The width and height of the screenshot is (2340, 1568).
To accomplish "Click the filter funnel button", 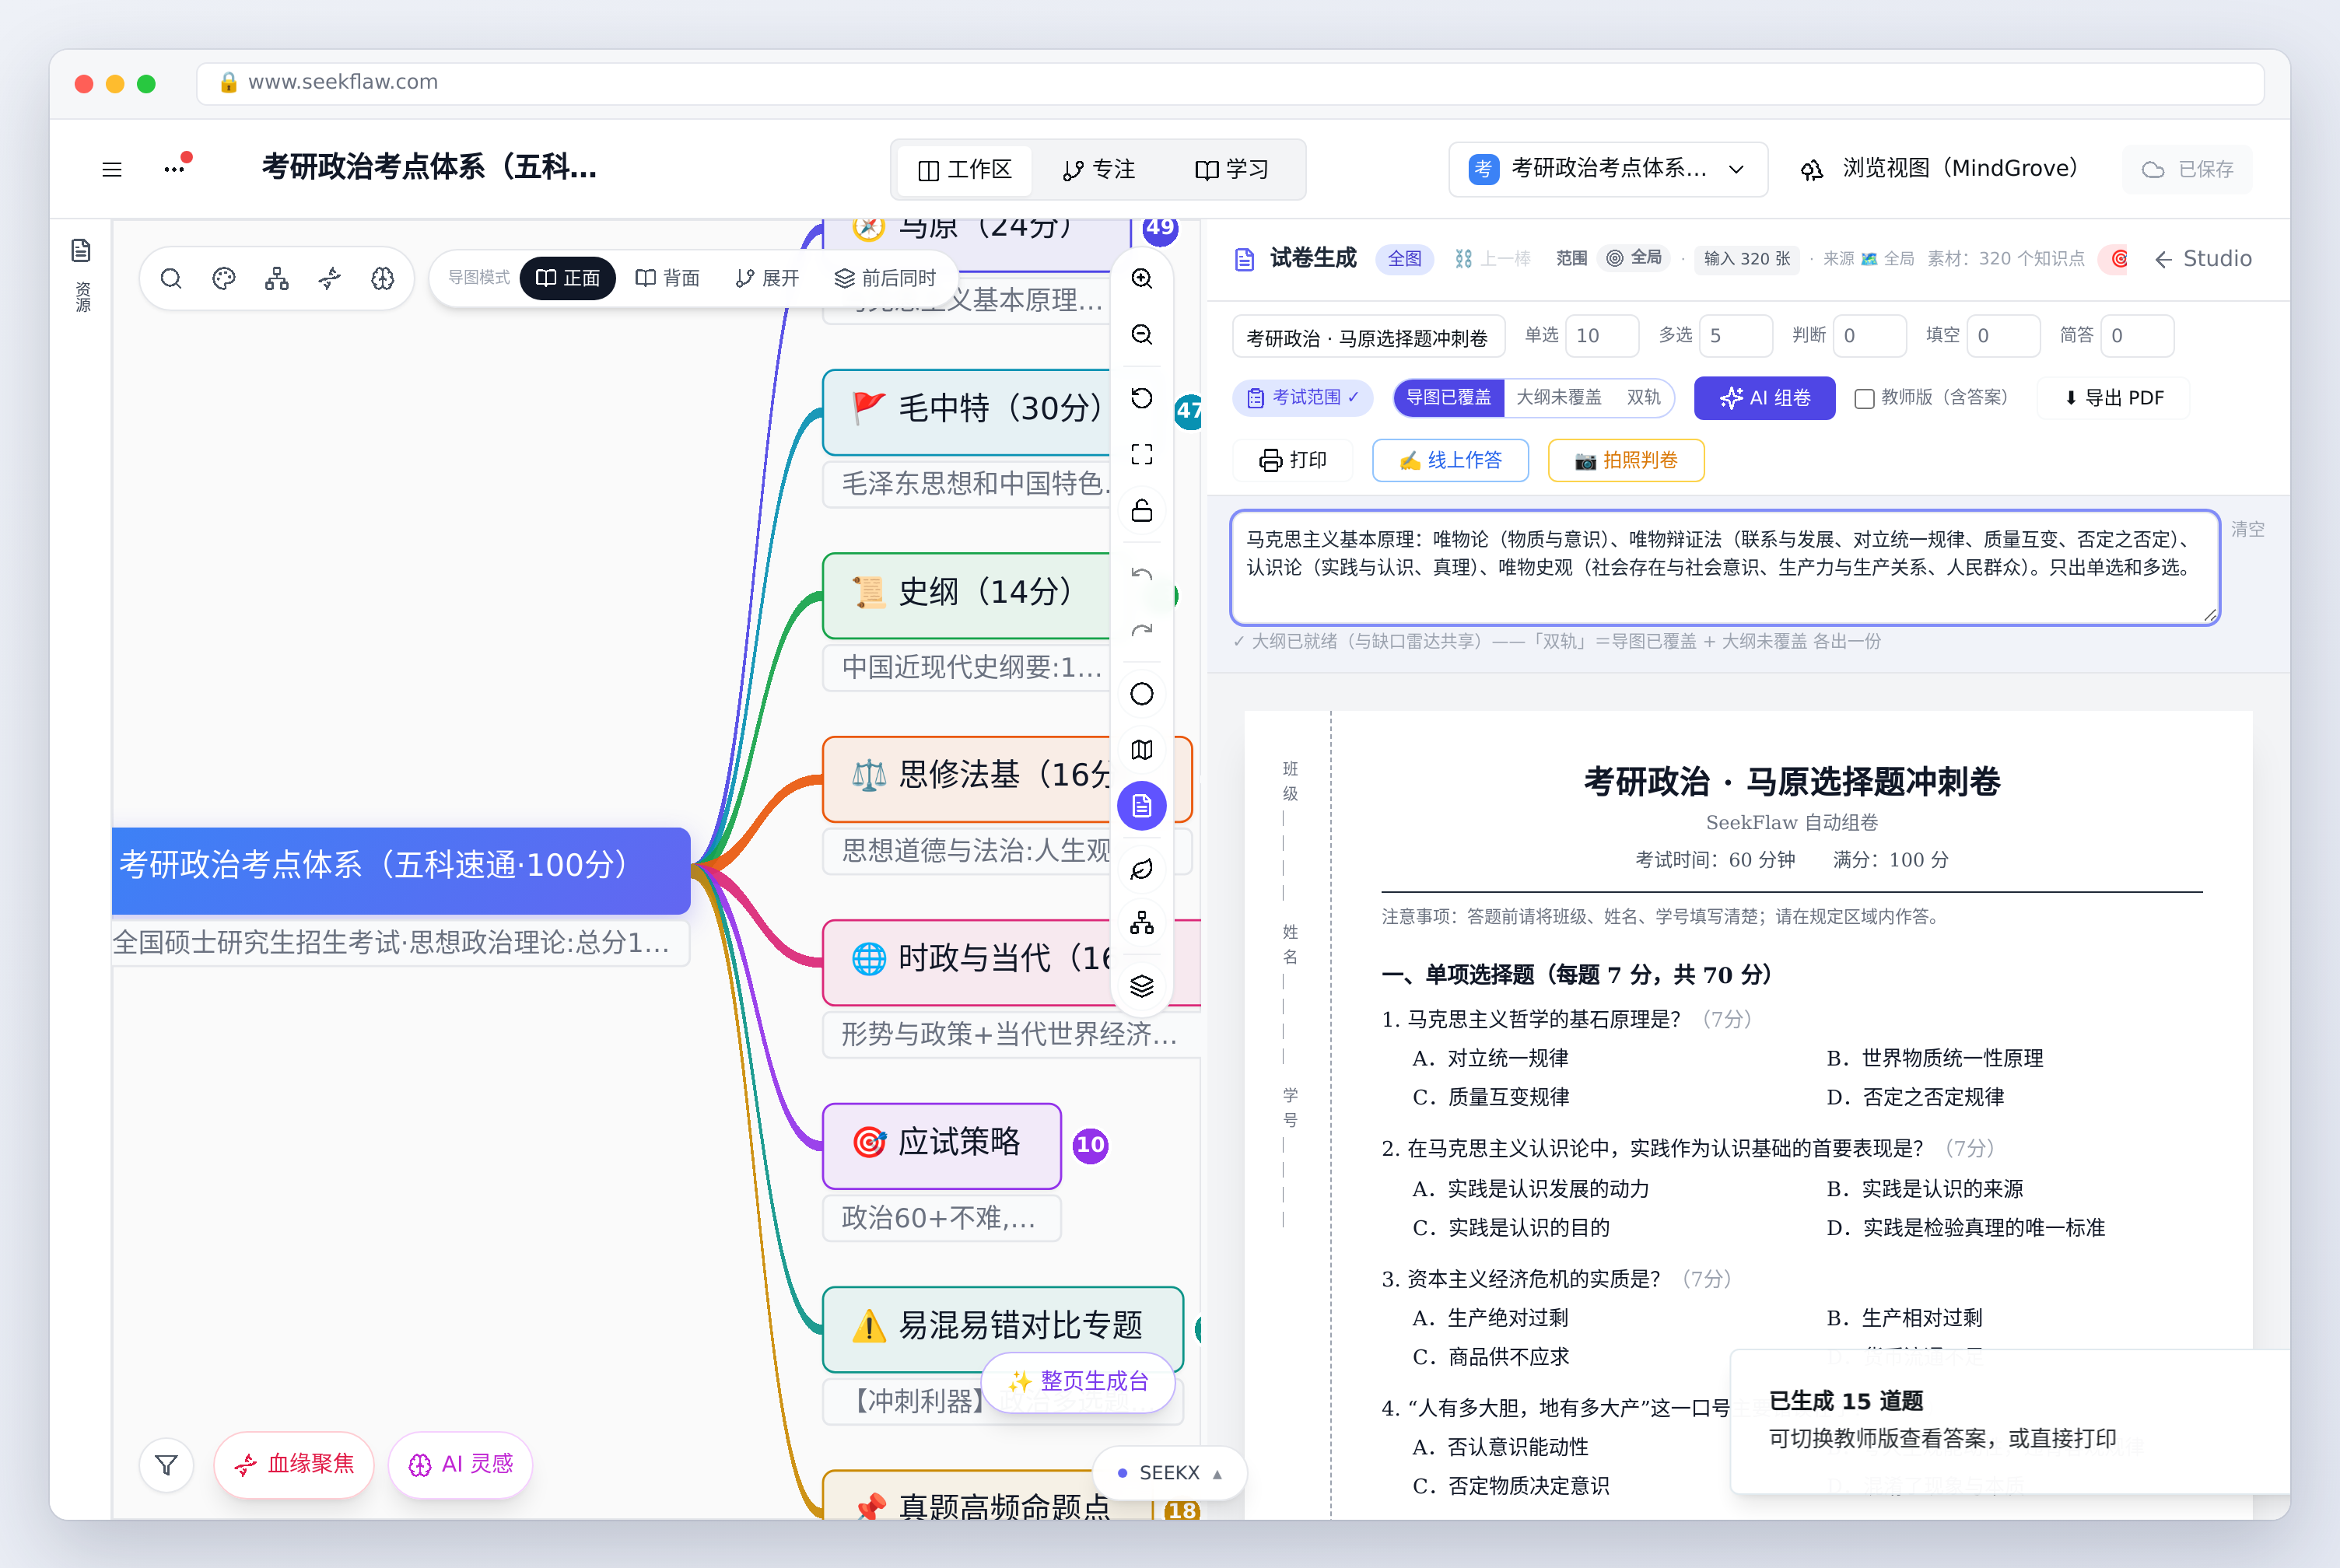I will coord(167,1465).
